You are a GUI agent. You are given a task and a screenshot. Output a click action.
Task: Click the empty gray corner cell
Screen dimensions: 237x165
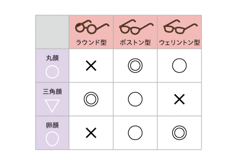click(x=52, y=32)
